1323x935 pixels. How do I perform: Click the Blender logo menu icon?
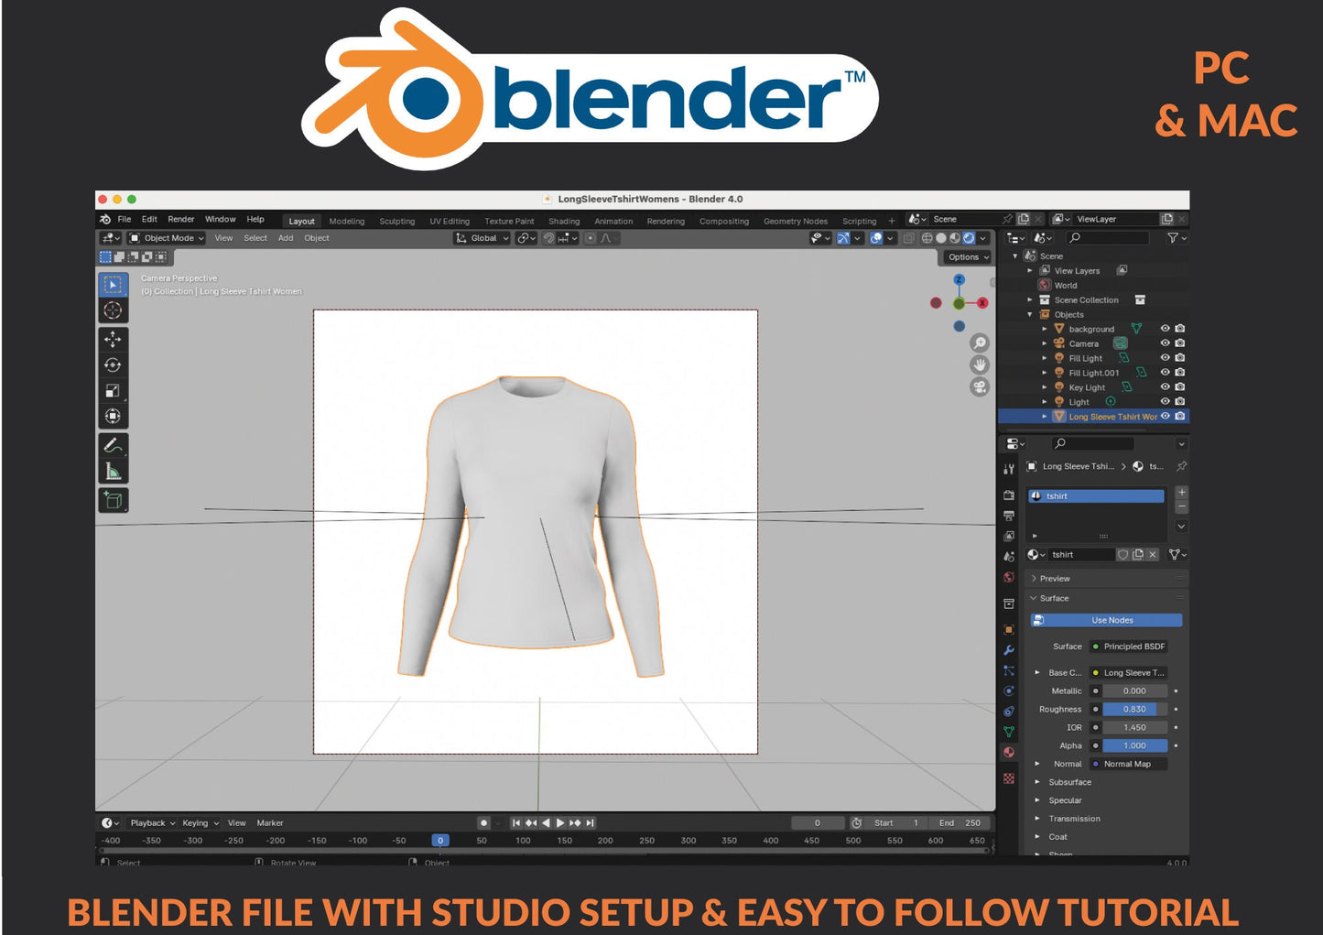click(105, 220)
